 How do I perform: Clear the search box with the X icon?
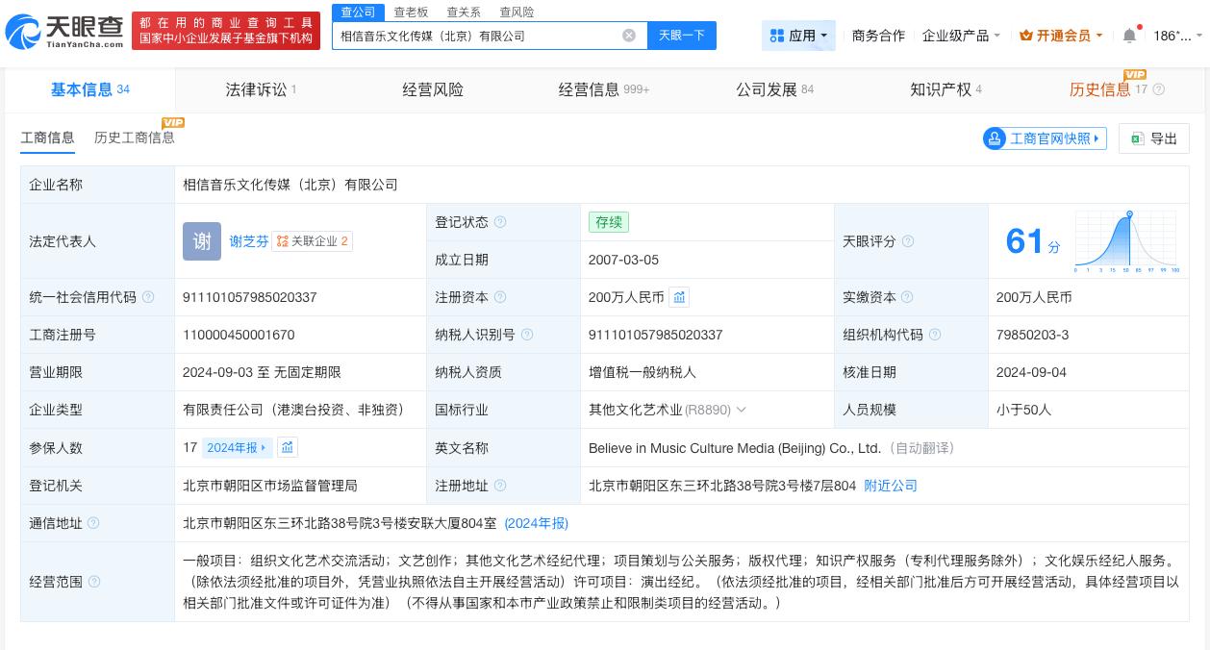(x=629, y=36)
